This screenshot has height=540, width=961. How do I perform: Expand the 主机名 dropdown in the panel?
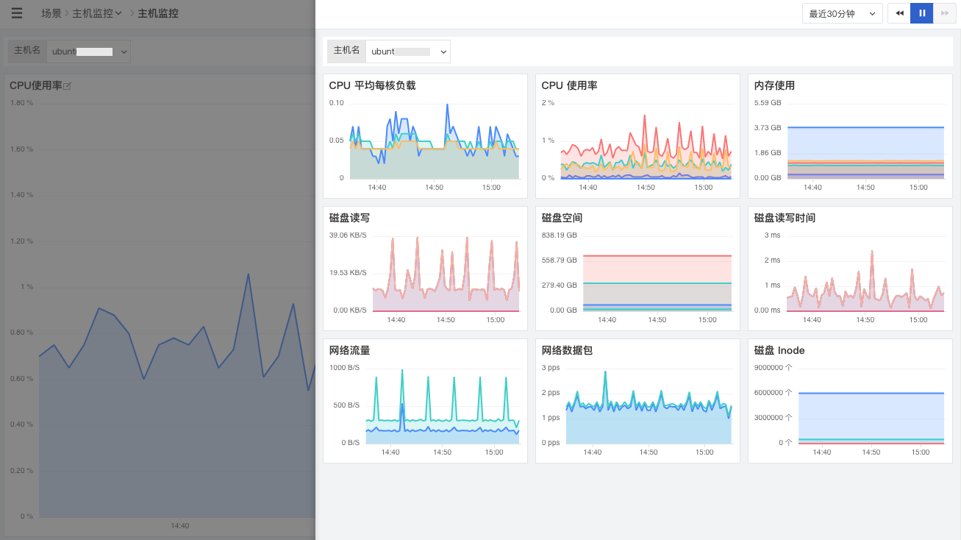coord(408,51)
